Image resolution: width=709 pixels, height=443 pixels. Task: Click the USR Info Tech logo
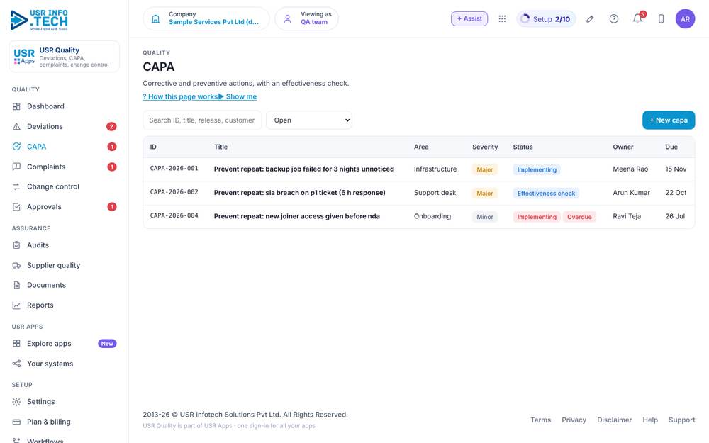coord(39,21)
